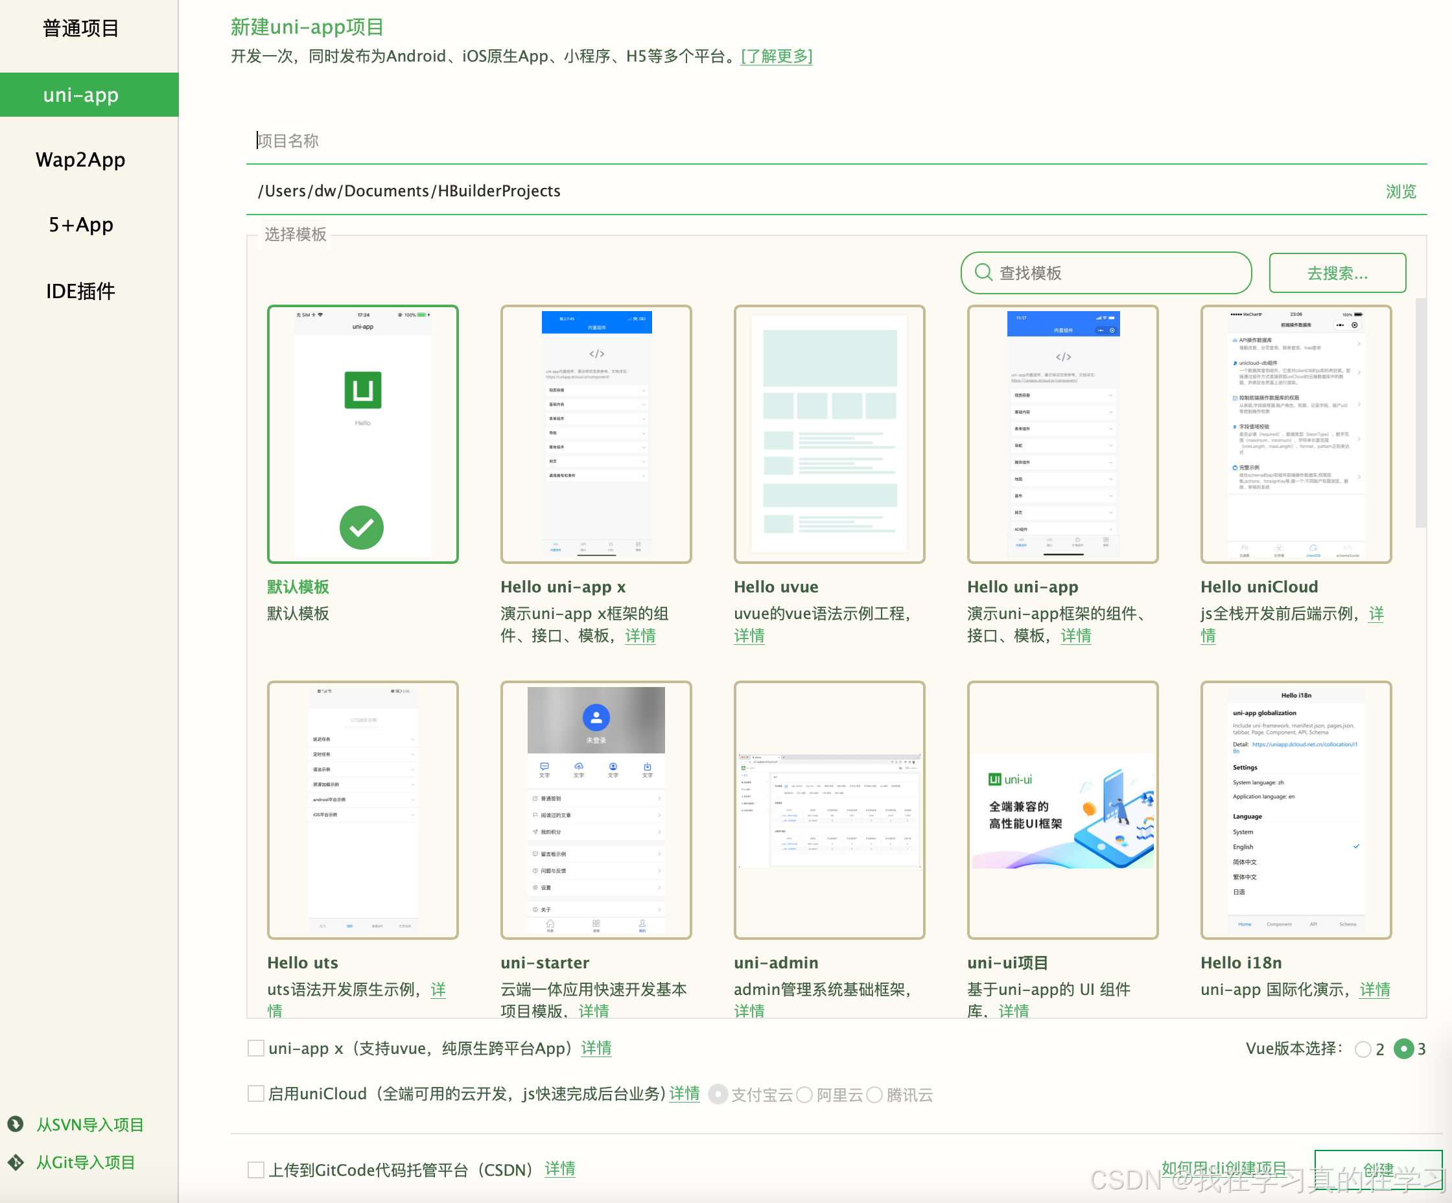Image resolution: width=1452 pixels, height=1203 pixels.
Task: Open 详情 link beside GitCode upload
Action: click(x=560, y=1169)
